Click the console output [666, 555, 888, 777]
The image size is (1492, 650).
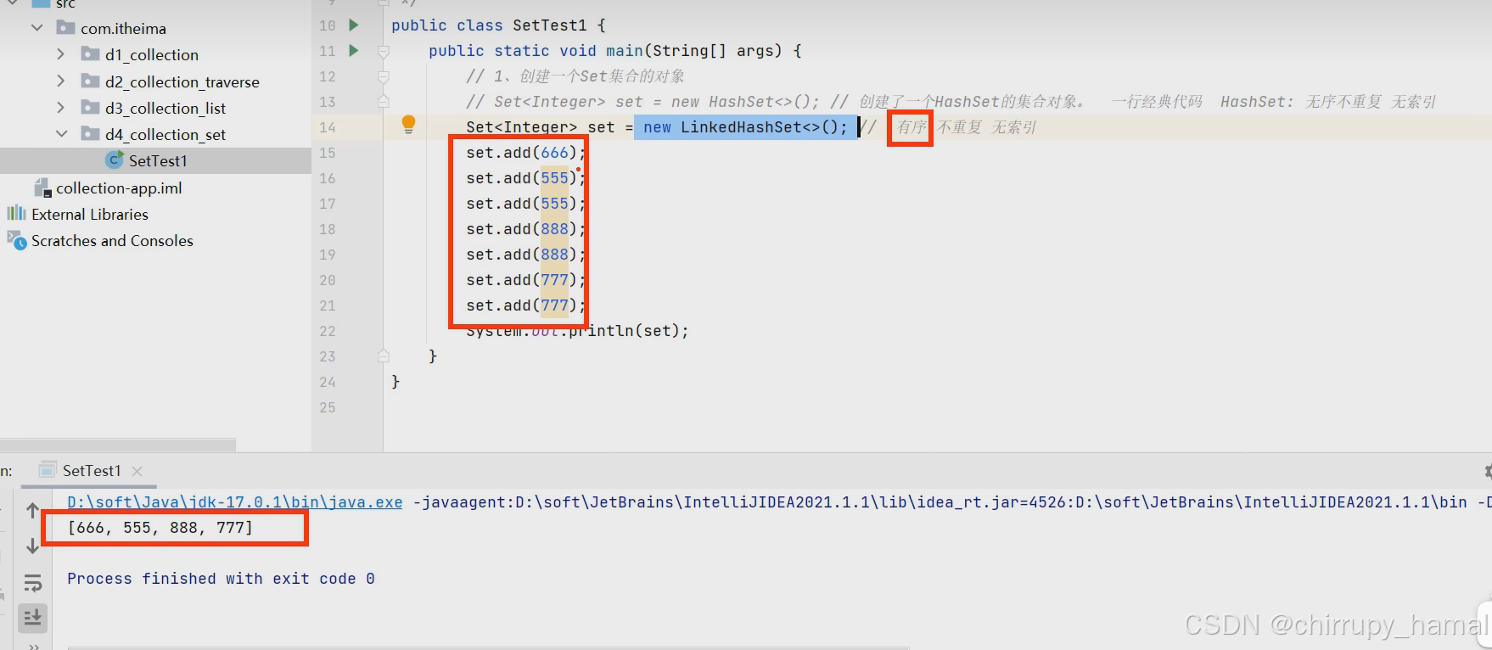click(160, 528)
